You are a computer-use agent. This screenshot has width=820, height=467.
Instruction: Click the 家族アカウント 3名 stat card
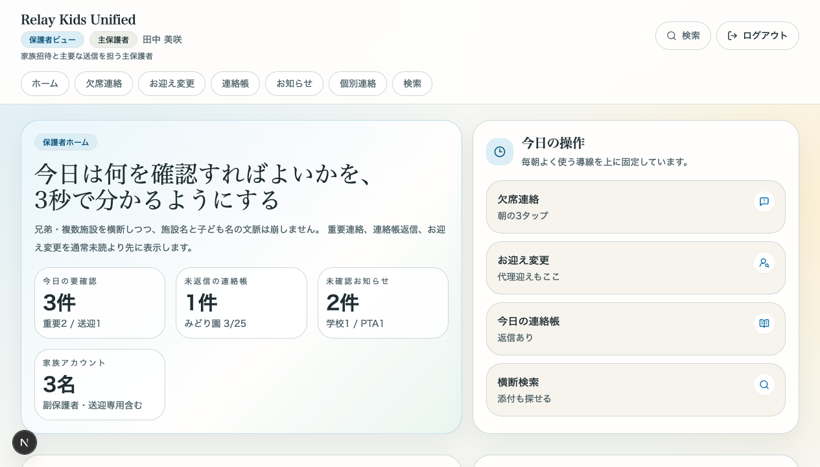click(100, 385)
